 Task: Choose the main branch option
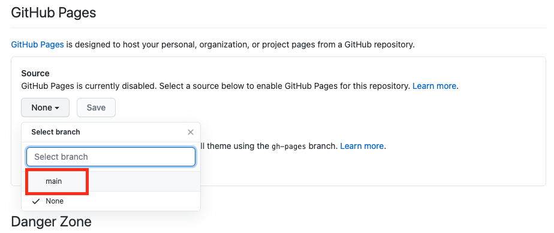click(x=110, y=181)
